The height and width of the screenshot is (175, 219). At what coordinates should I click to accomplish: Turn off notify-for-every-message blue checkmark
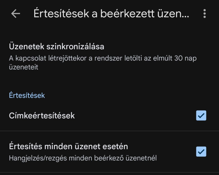coord(201,151)
